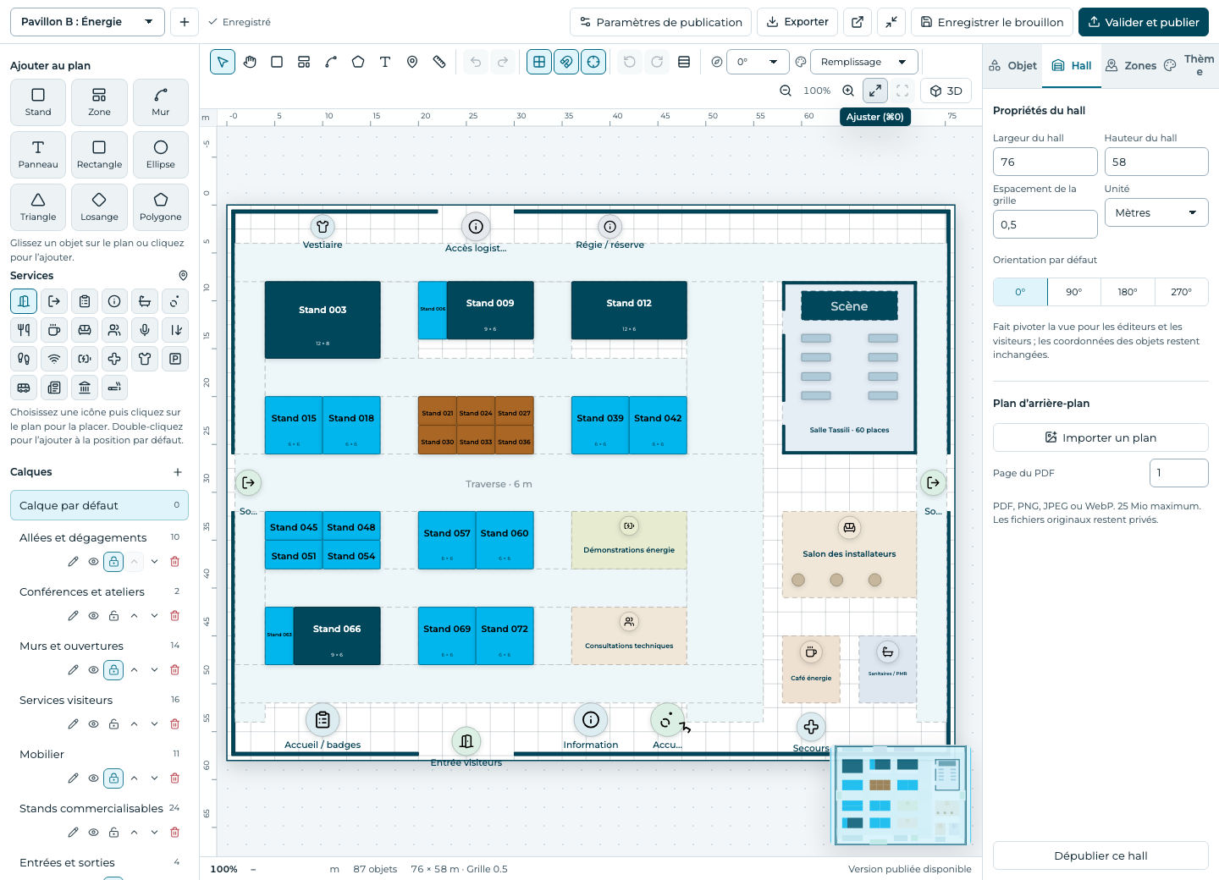
Task: Select the hand pan tool
Action: pyautogui.click(x=250, y=62)
